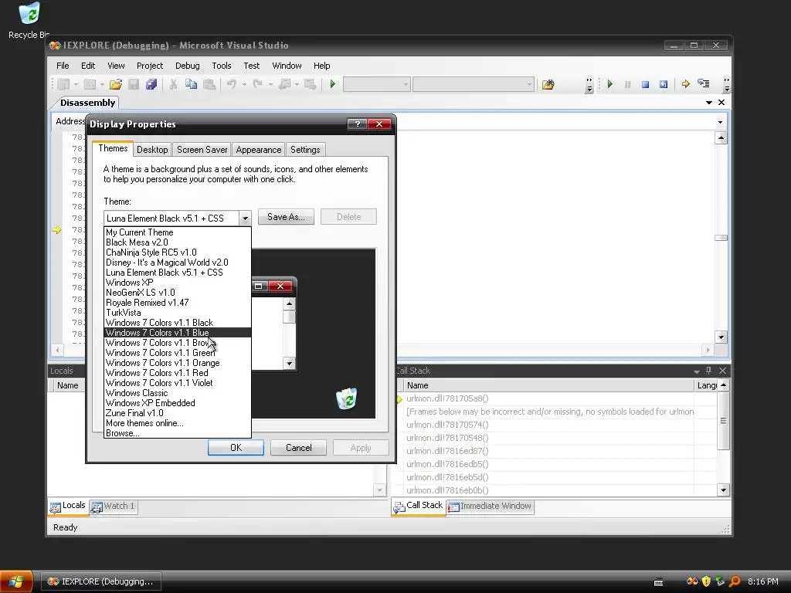Image resolution: width=791 pixels, height=593 pixels.
Task: Select the Windows Classic theme
Action: (x=177, y=393)
